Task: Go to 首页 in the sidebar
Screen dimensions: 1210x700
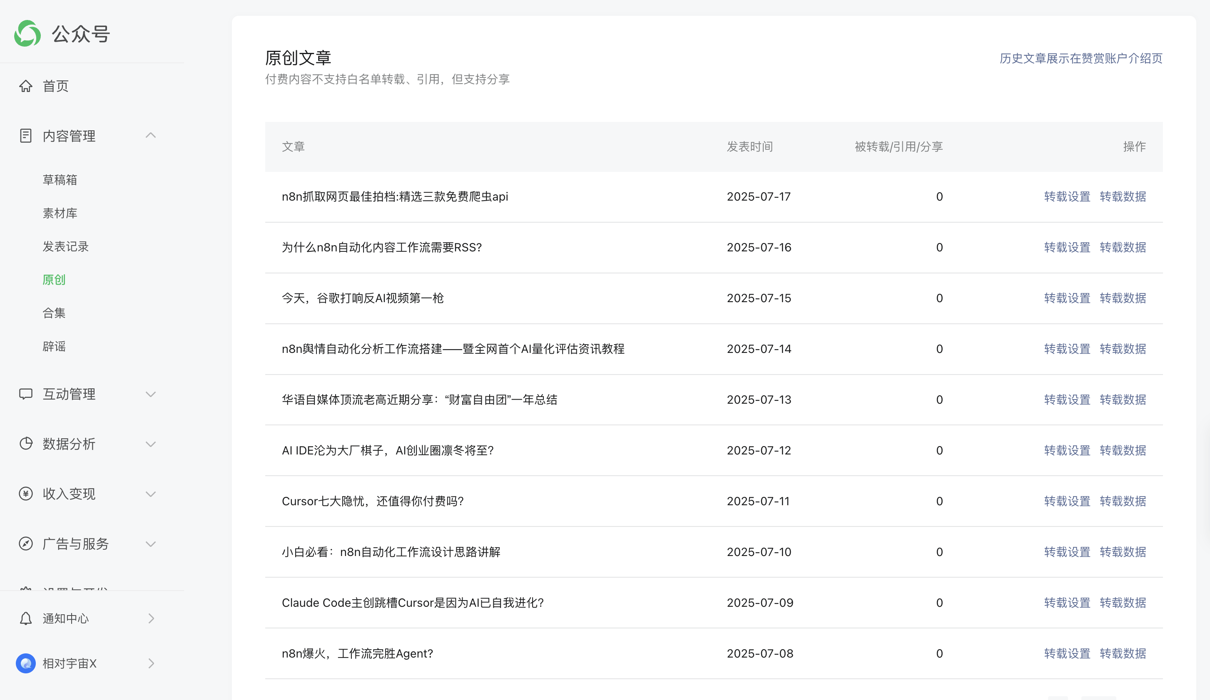Action: (x=56, y=86)
